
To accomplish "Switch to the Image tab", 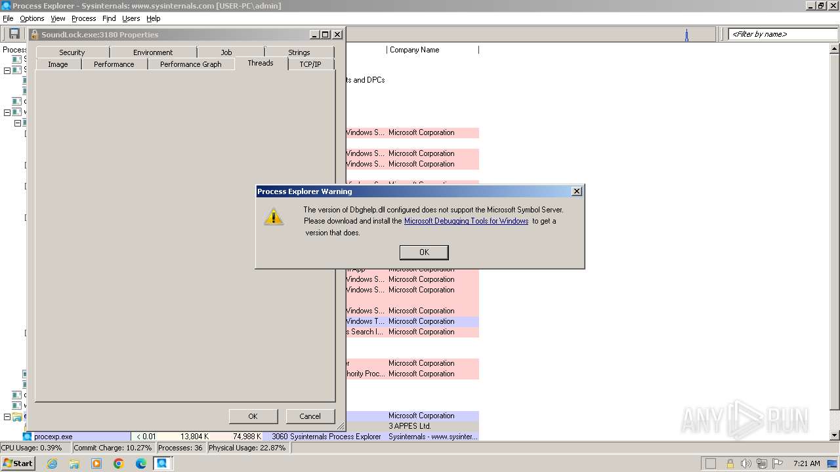I will (58, 64).
